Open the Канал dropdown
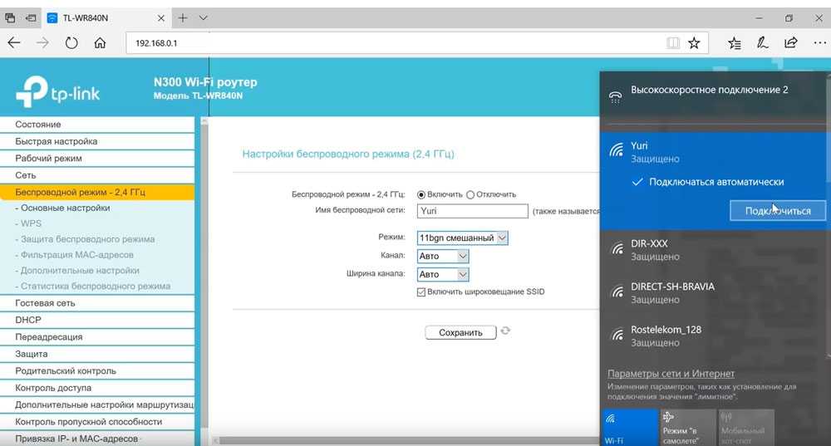The image size is (831, 446). click(443, 256)
